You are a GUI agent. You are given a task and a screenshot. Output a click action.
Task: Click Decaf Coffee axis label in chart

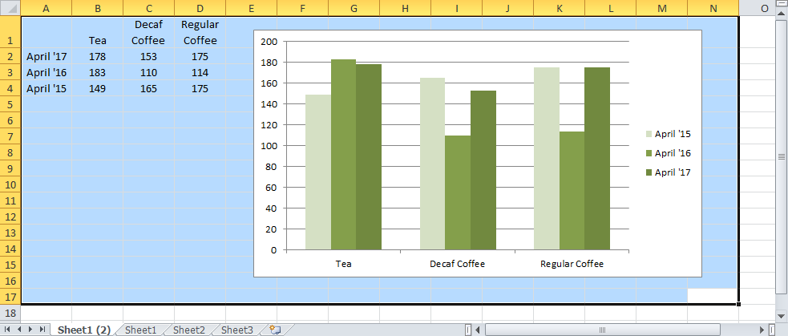(x=457, y=264)
